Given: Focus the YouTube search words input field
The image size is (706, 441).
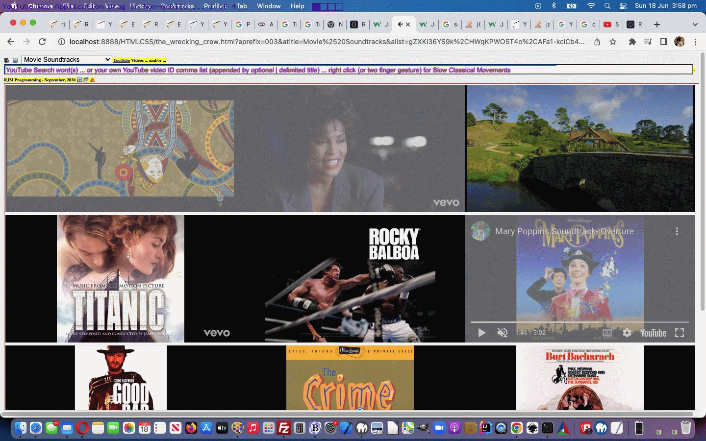Looking at the screenshot, I should 348,70.
